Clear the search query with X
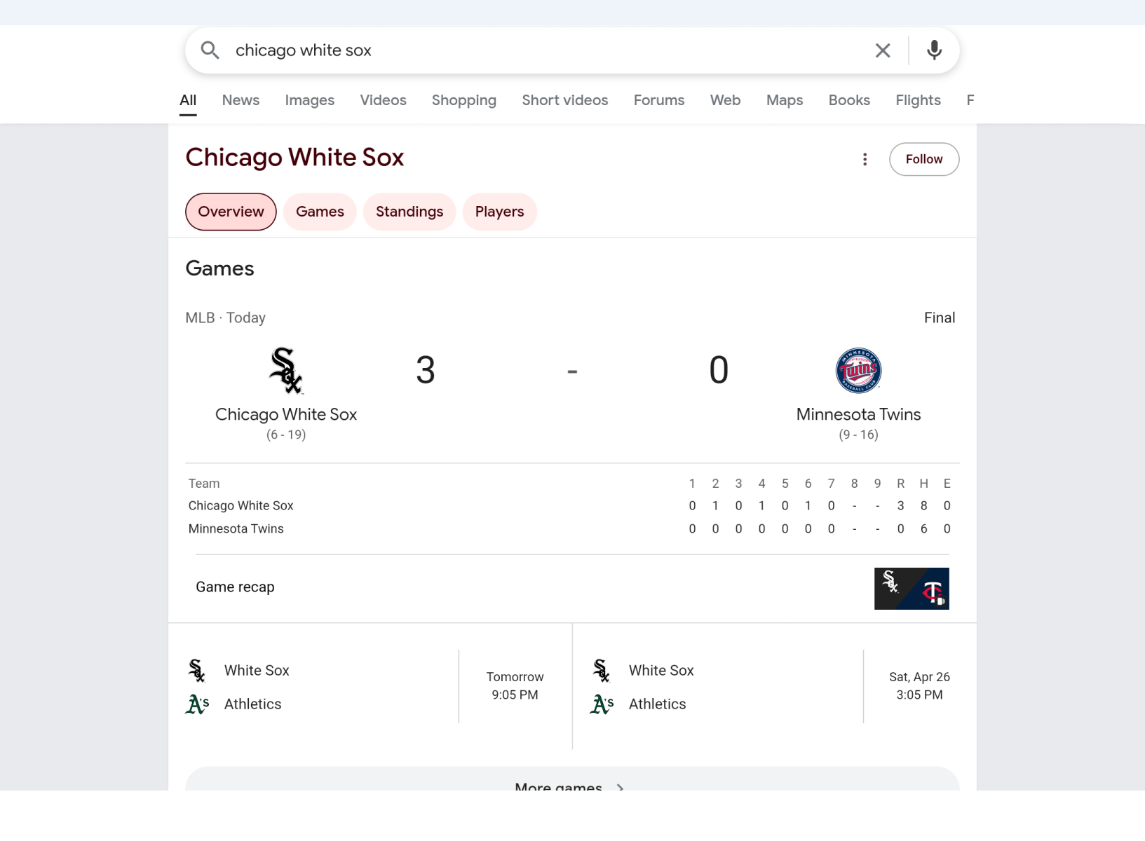The image size is (1145, 841). coord(883,50)
